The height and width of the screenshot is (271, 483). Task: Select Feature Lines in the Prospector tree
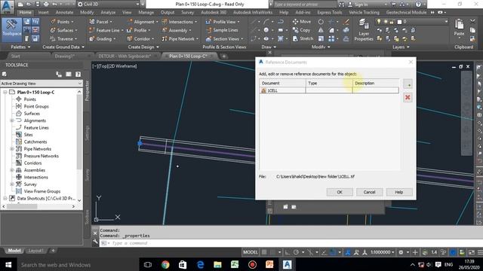coord(36,127)
